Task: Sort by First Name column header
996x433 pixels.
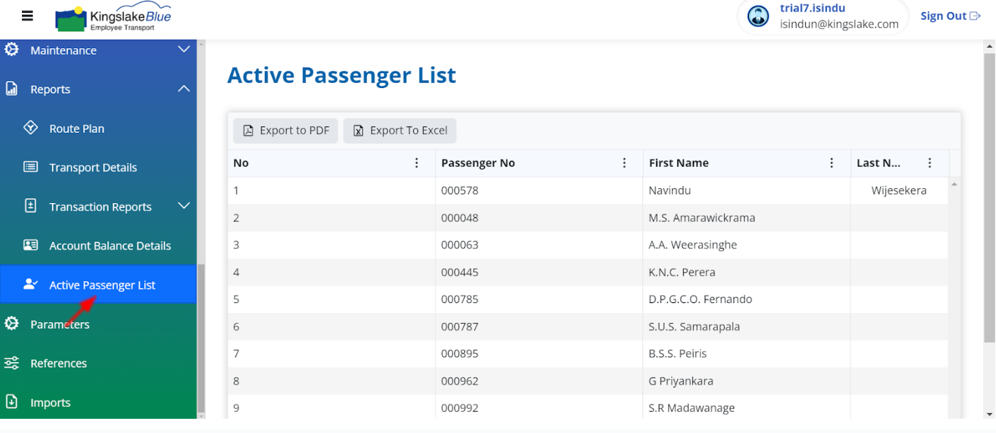Action: click(x=679, y=163)
